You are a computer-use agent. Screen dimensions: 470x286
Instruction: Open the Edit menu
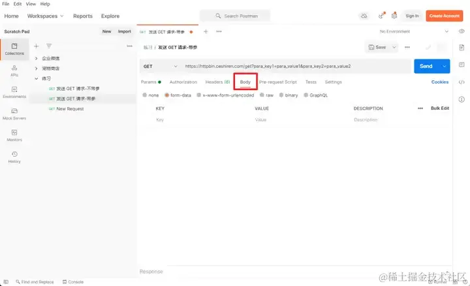18,4
